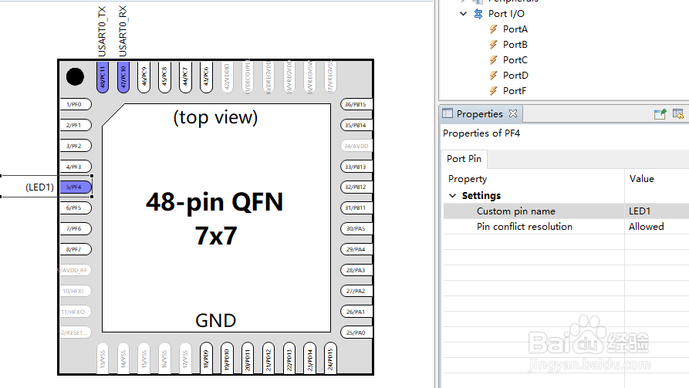Click the Port I/O icon

pos(478,14)
